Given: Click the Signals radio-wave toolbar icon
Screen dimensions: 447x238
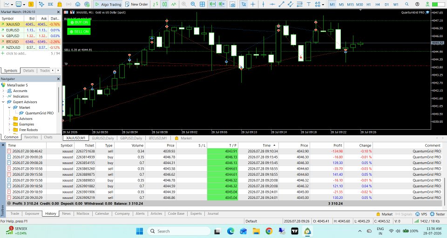Looking at the screenshot, I should pyautogui.click(x=69, y=4).
